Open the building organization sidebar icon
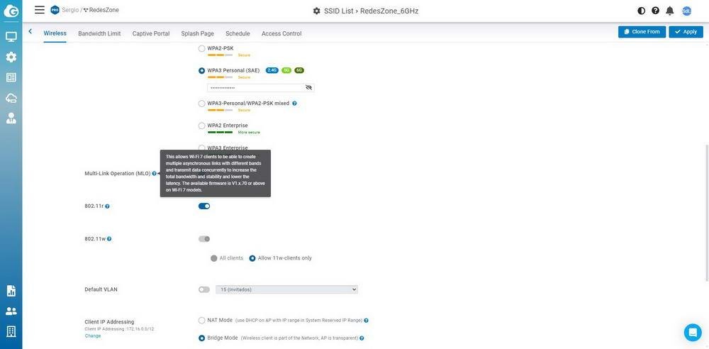The width and height of the screenshot is (709, 349). click(x=11, y=331)
